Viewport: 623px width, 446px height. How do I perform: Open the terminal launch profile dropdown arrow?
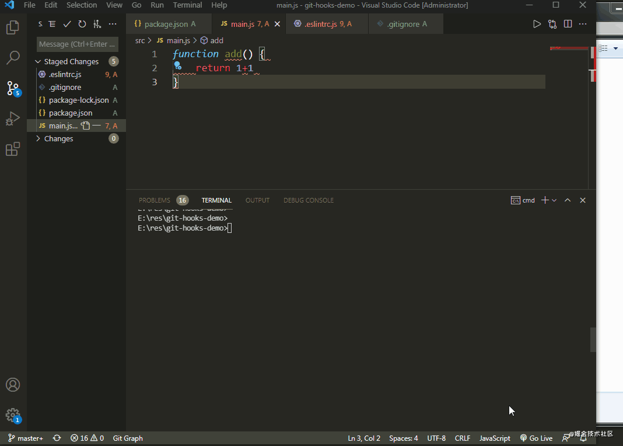(x=554, y=200)
